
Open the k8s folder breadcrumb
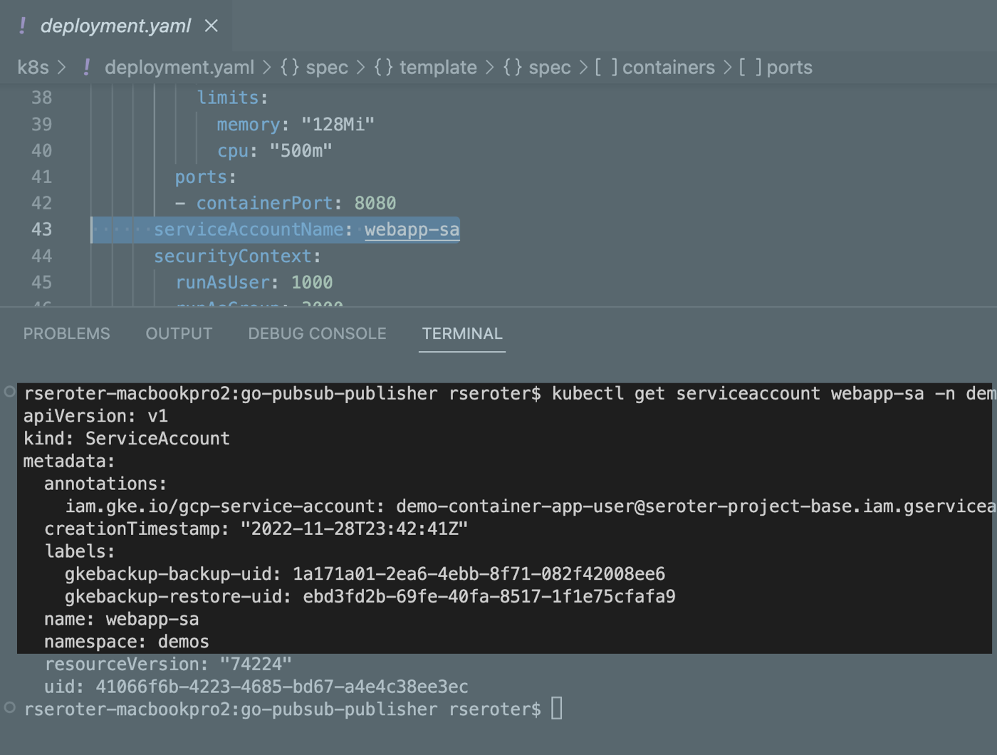[33, 67]
